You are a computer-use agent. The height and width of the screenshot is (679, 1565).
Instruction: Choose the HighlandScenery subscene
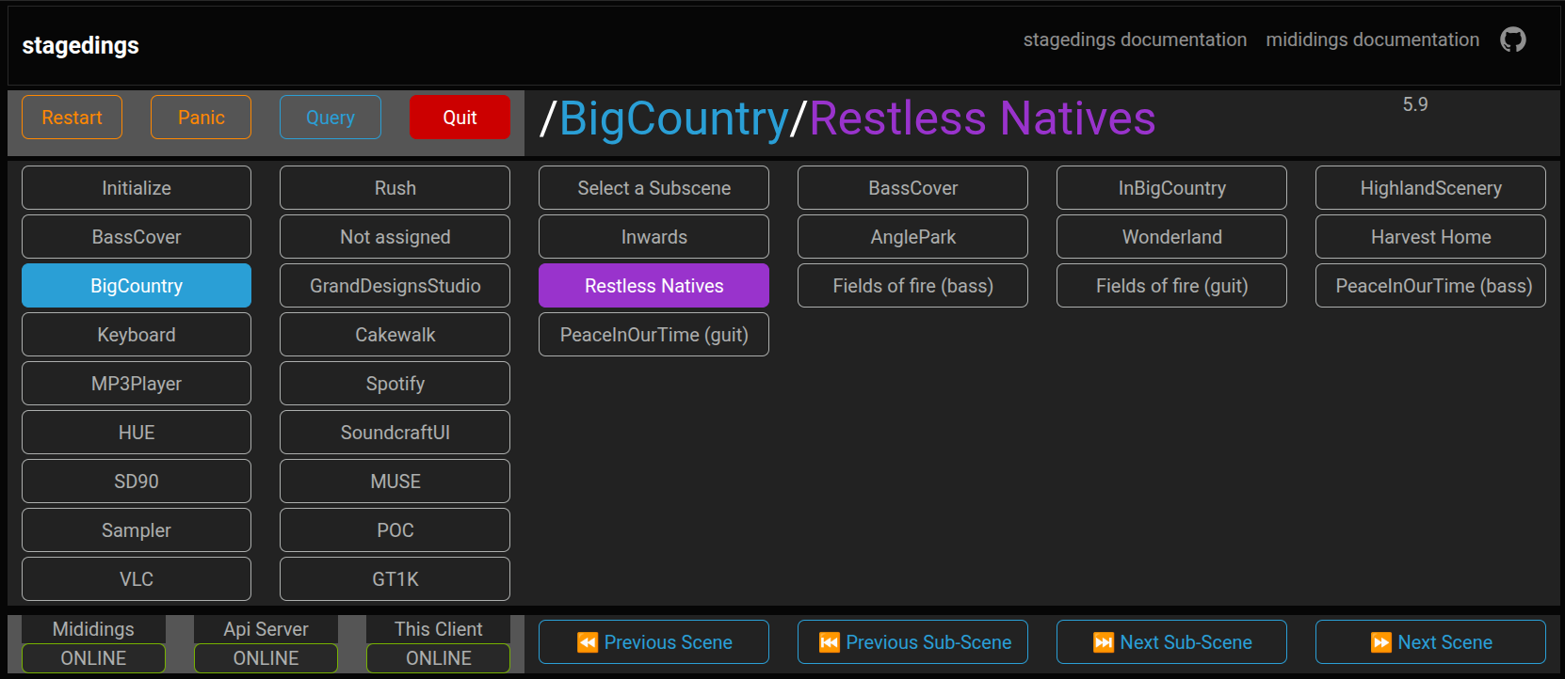click(x=1430, y=188)
